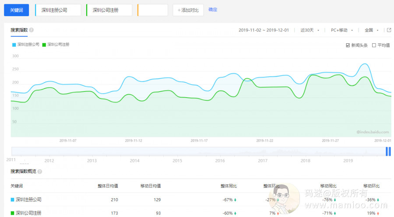Click help icon next to 搜索指数 title

pyautogui.click(x=32, y=30)
